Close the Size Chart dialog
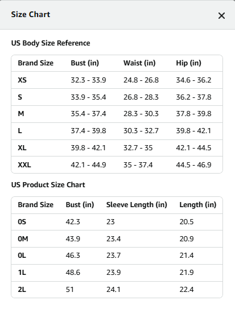The image size is (235, 317). 221,15
